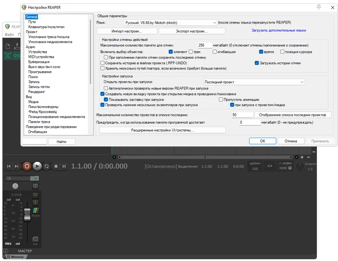
Task: Click the Stop transport button
Action: coord(56,166)
